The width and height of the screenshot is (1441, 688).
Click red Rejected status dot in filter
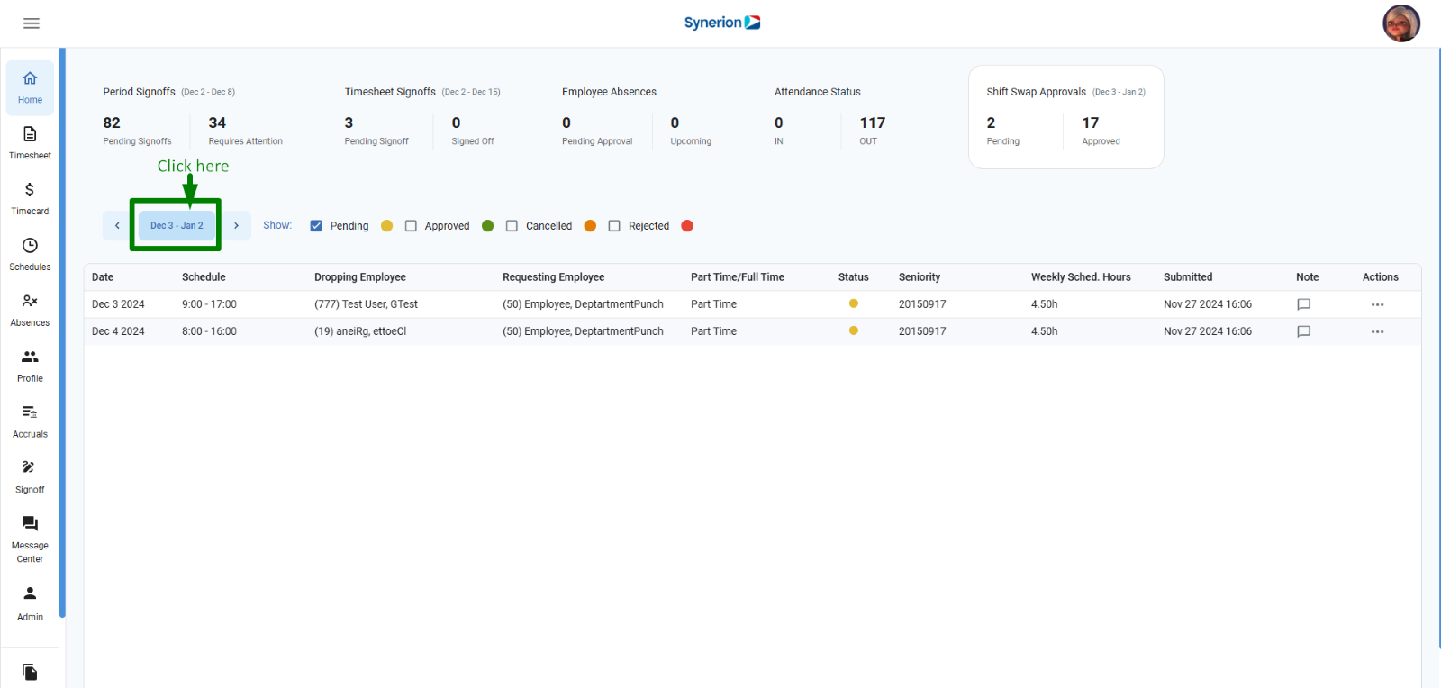click(687, 226)
